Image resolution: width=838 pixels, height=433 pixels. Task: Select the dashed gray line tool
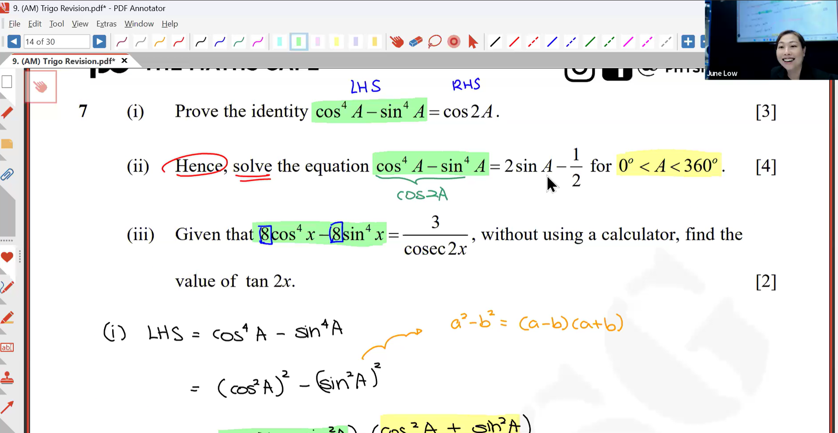pyautogui.click(x=666, y=42)
